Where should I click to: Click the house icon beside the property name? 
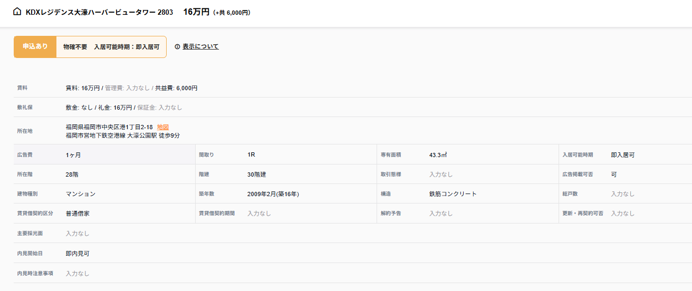pos(17,12)
